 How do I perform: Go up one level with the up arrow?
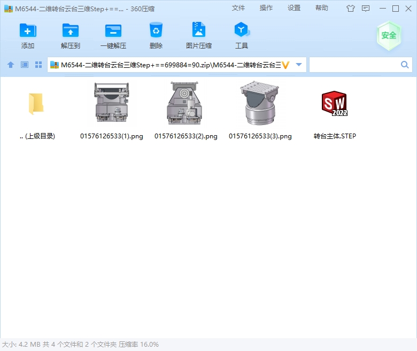click(11, 65)
